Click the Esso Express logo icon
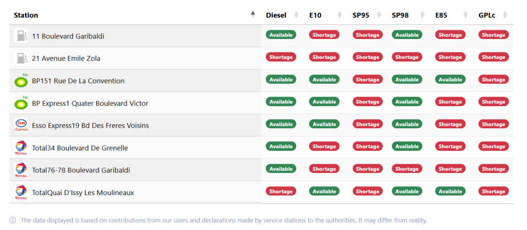This screenshot has height=230, width=527. coord(21,125)
